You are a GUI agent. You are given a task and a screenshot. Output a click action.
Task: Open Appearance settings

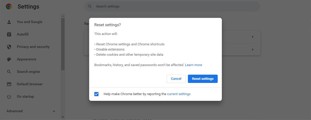pos(26,59)
